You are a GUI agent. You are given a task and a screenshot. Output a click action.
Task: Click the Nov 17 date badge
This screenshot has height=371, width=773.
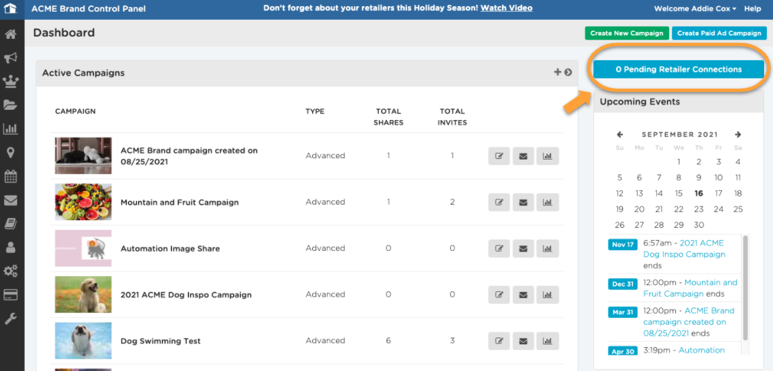tap(623, 244)
